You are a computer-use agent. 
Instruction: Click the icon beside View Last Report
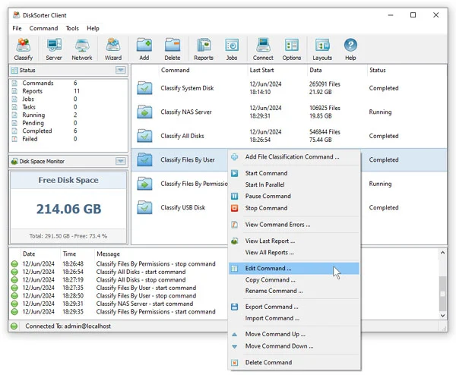[234, 241]
